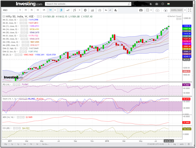This screenshot has width=196, height=148.
Task: Open the layout square dropdown arrow
Action: 151,10
